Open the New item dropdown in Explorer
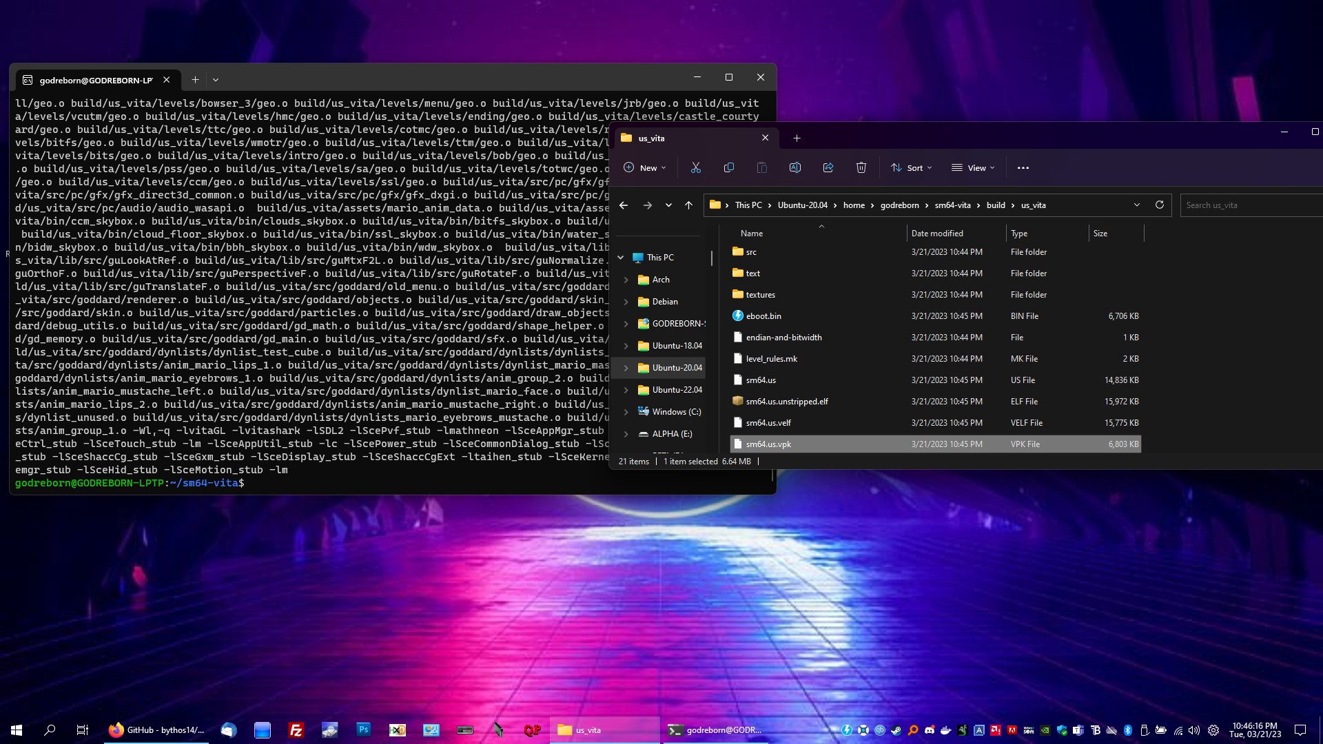 645,167
